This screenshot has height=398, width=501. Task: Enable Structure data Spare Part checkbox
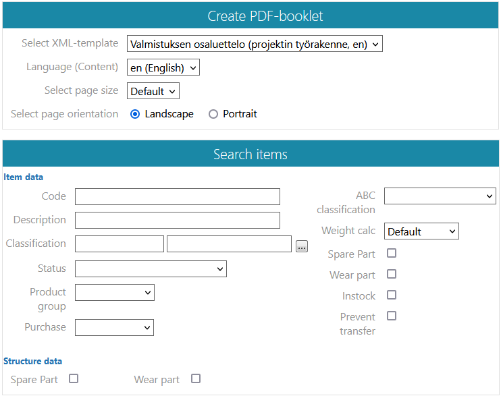(74, 379)
